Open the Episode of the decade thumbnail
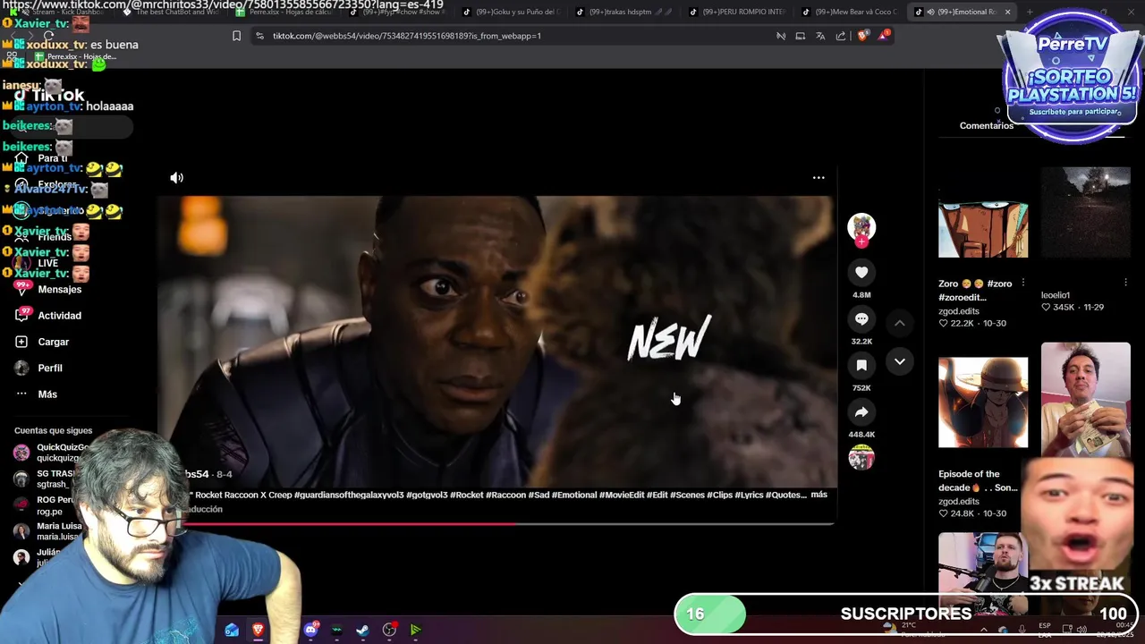Screen dimensions: 1145x644 [x=983, y=402]
